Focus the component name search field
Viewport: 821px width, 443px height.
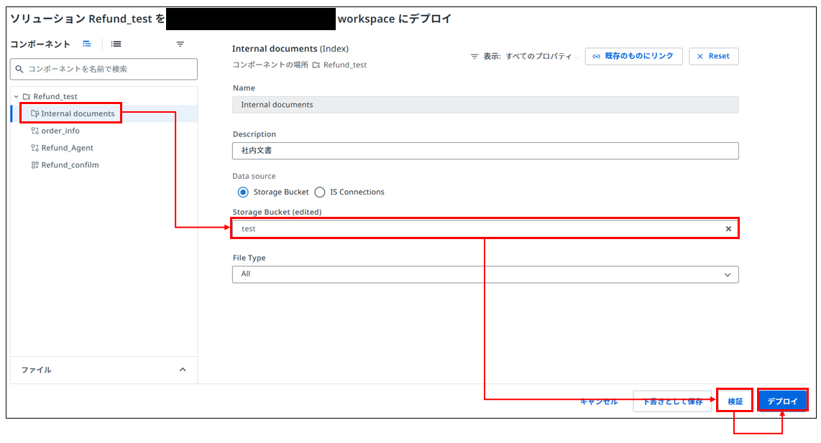pyautogui.click(x=104, y=69)
